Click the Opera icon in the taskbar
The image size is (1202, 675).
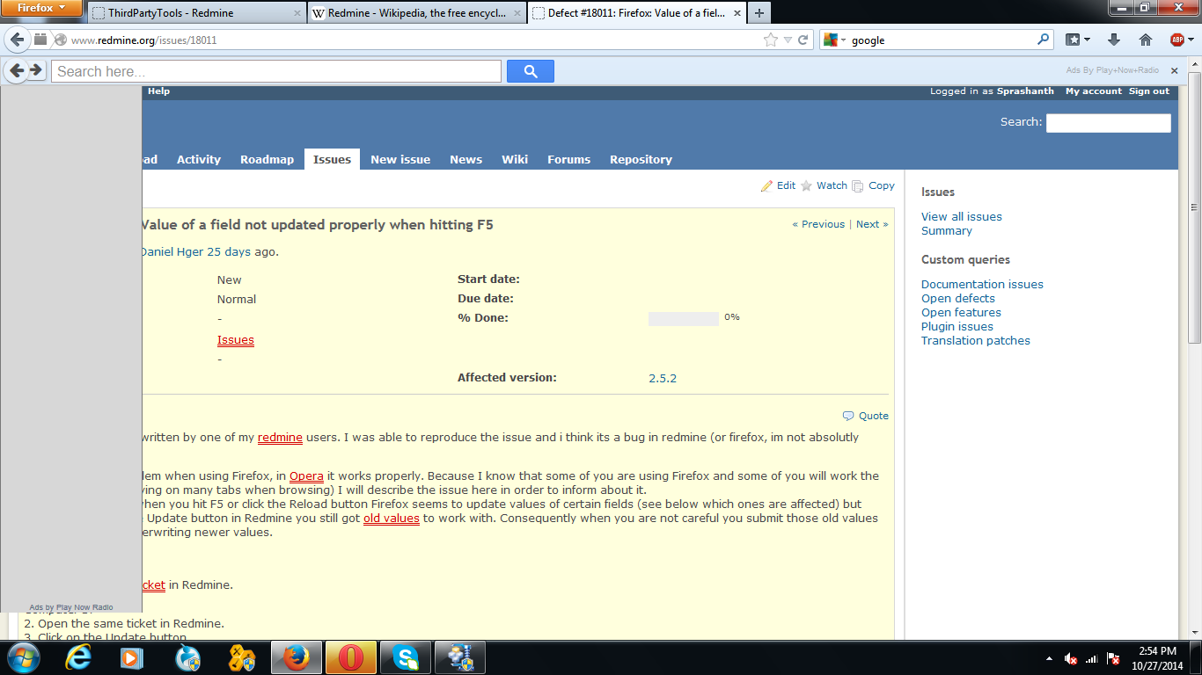(351, 657)
